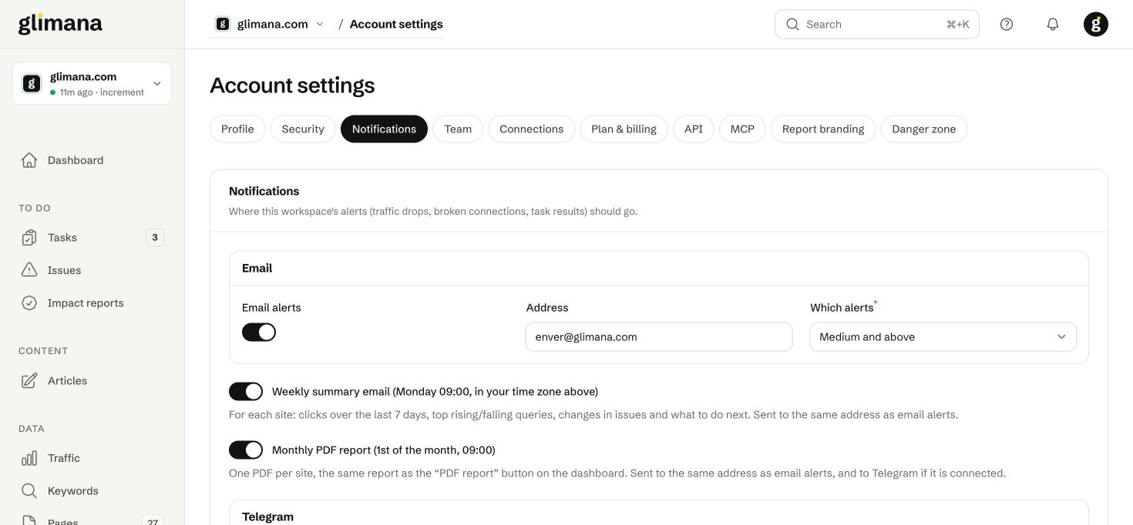Screen dimensions: 1133x525
Task: Open notifications bell icon
Action: [x=1053, y=24]
